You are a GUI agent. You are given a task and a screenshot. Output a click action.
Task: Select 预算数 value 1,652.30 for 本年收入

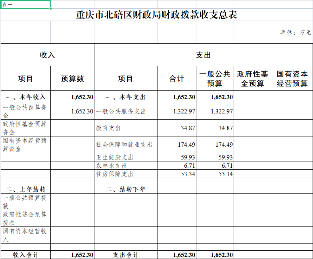pyautogui.click(x=73, y=97)
